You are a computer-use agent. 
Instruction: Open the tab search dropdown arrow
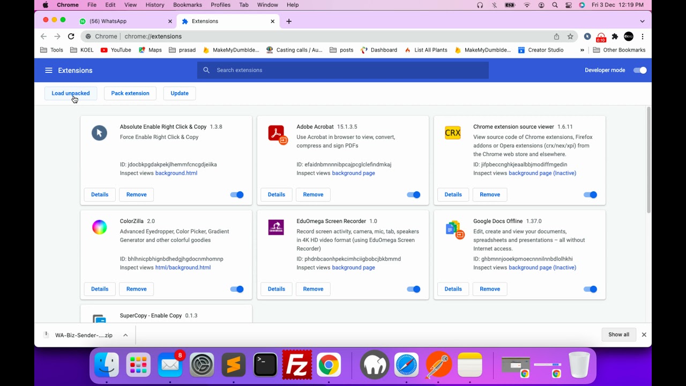click(642, 21)
